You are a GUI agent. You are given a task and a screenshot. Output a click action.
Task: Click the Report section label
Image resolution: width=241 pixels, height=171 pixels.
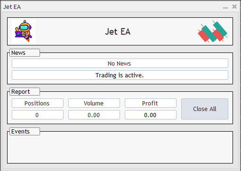tap(24, 91)
